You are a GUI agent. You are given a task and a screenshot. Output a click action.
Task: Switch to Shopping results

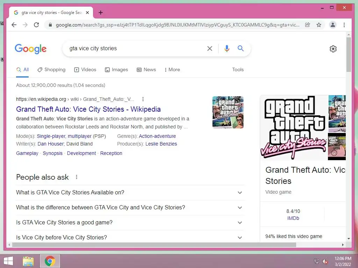point(51,70)
